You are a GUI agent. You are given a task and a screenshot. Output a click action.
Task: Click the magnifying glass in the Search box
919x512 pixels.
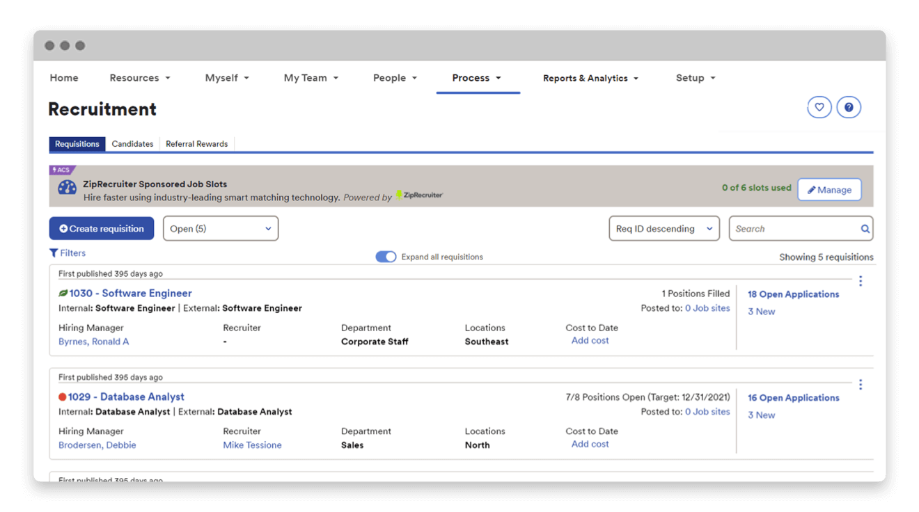coord(865,228)
